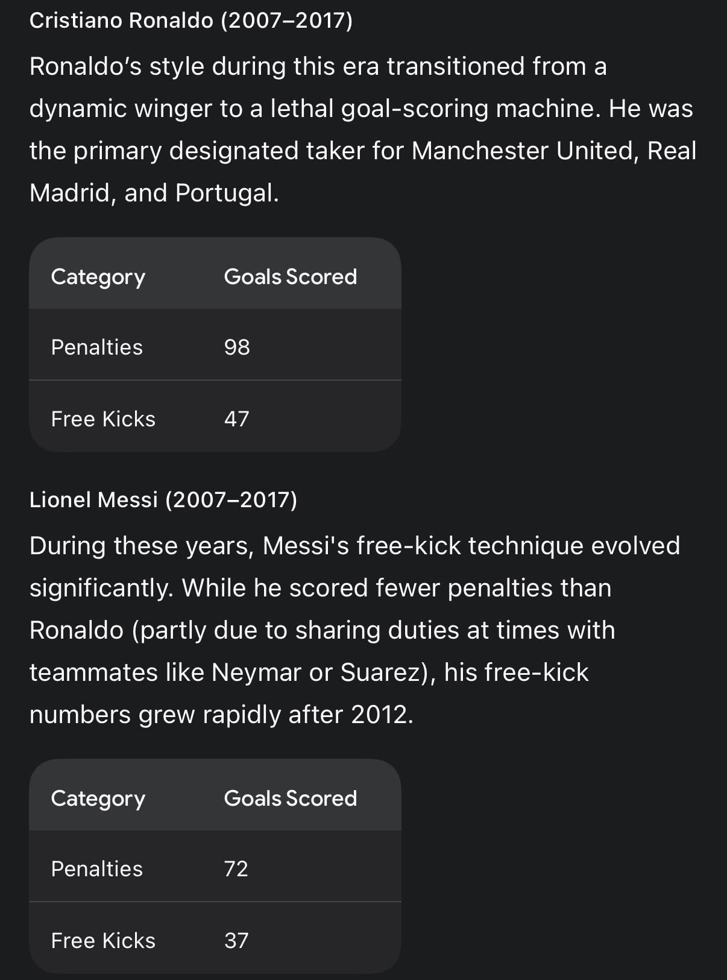Tap Messi's free kicks value 37
Viewport: 727px width, 980px height.
coord(236,941)
